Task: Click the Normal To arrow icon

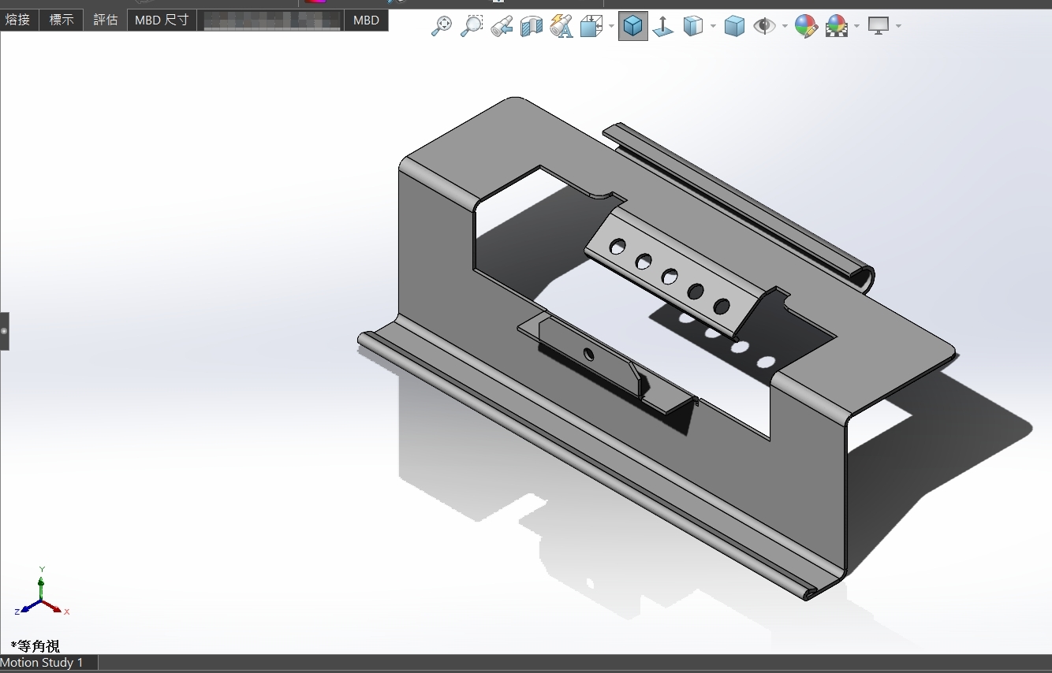Action: pyautogui.click(x=663, y=27)
